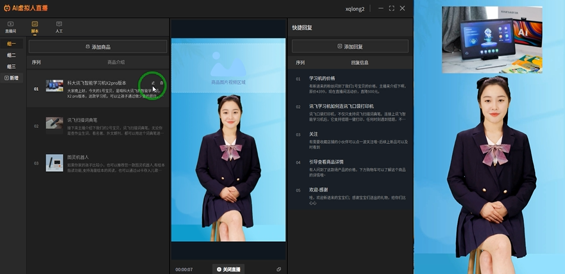Screen dimensions: 565x274
Task: Select product row 图灵机器人
Action: click(98, 163)
